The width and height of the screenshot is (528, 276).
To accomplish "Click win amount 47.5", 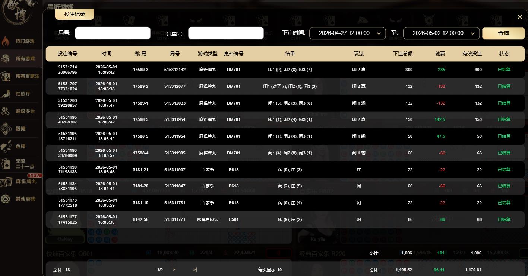I will 441,136.
